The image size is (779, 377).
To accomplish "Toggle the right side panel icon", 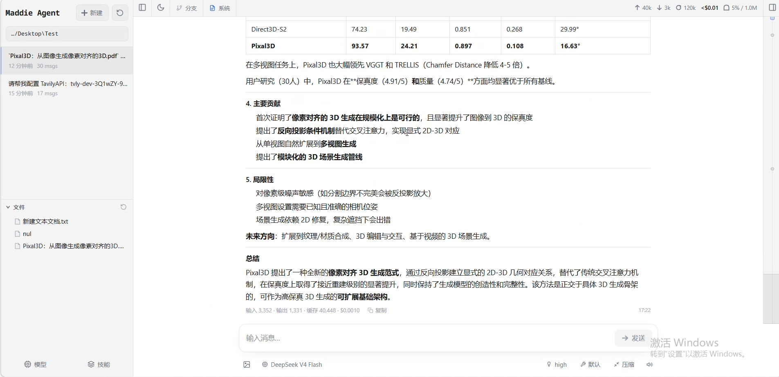I will tap(772, 8).
